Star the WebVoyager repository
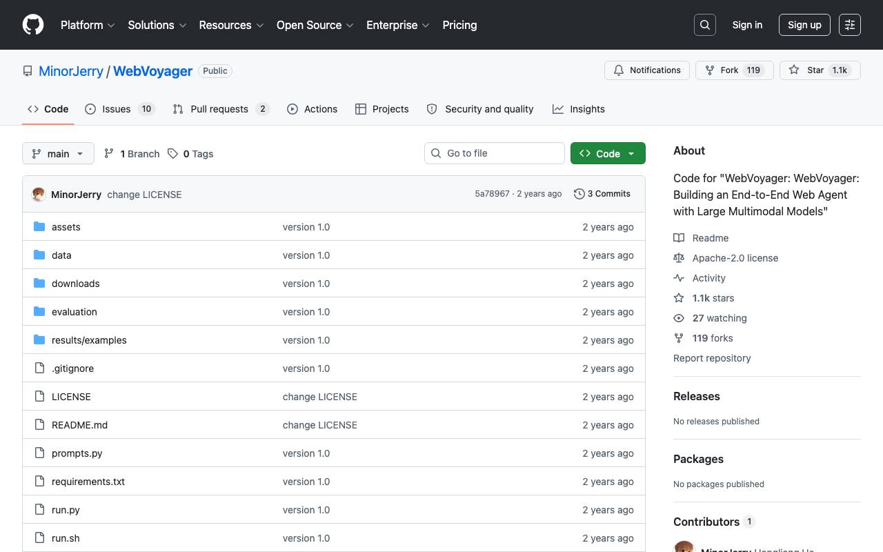This screenshot has width=883, height=552. click(820, 70)
